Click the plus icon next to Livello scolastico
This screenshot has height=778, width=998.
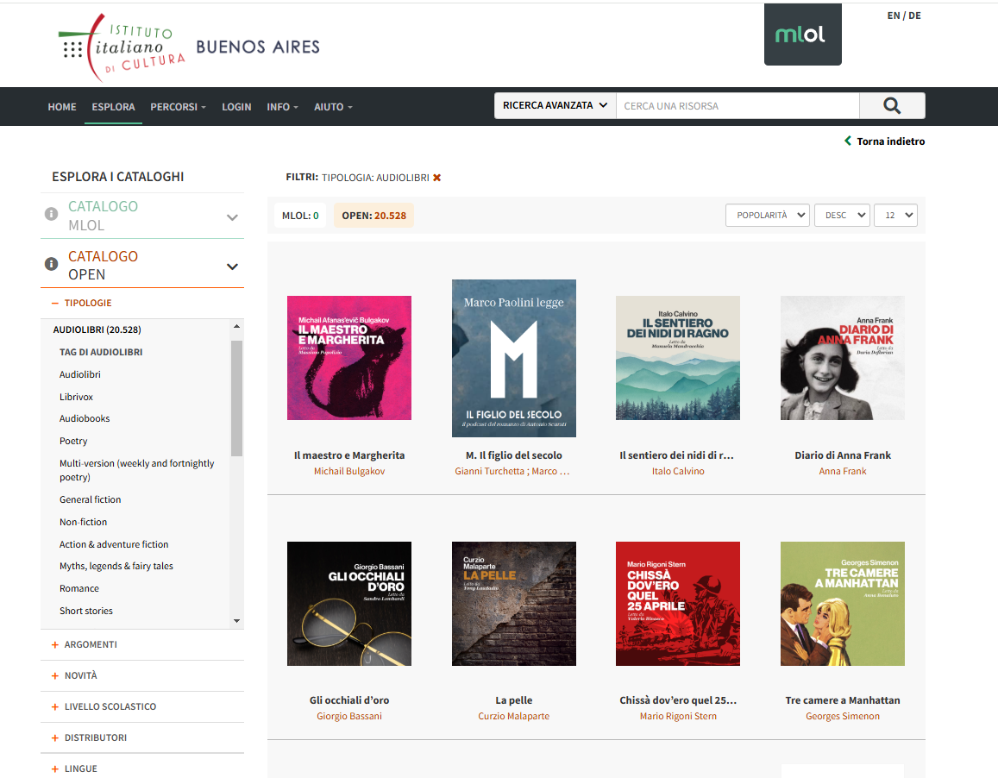tap(54, 706)
